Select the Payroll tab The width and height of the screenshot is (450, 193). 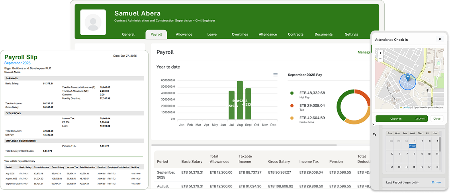[156, 34]
